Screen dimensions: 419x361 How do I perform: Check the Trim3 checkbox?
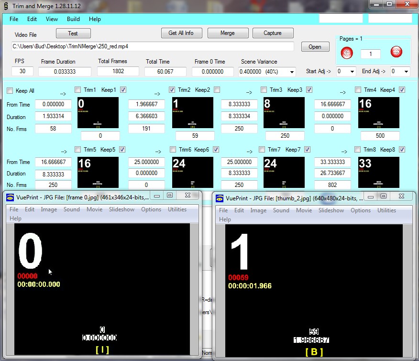pos(264,90)
